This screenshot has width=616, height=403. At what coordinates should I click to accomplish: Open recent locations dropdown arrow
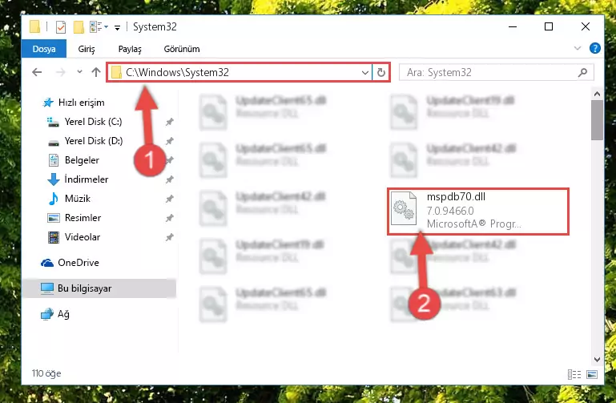[x=80, y=72]
